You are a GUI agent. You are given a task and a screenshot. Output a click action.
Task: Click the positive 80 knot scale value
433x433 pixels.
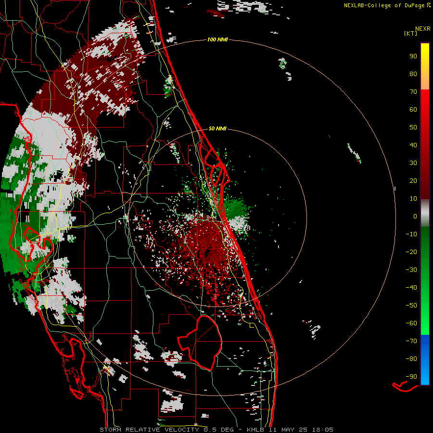[413, 74]
